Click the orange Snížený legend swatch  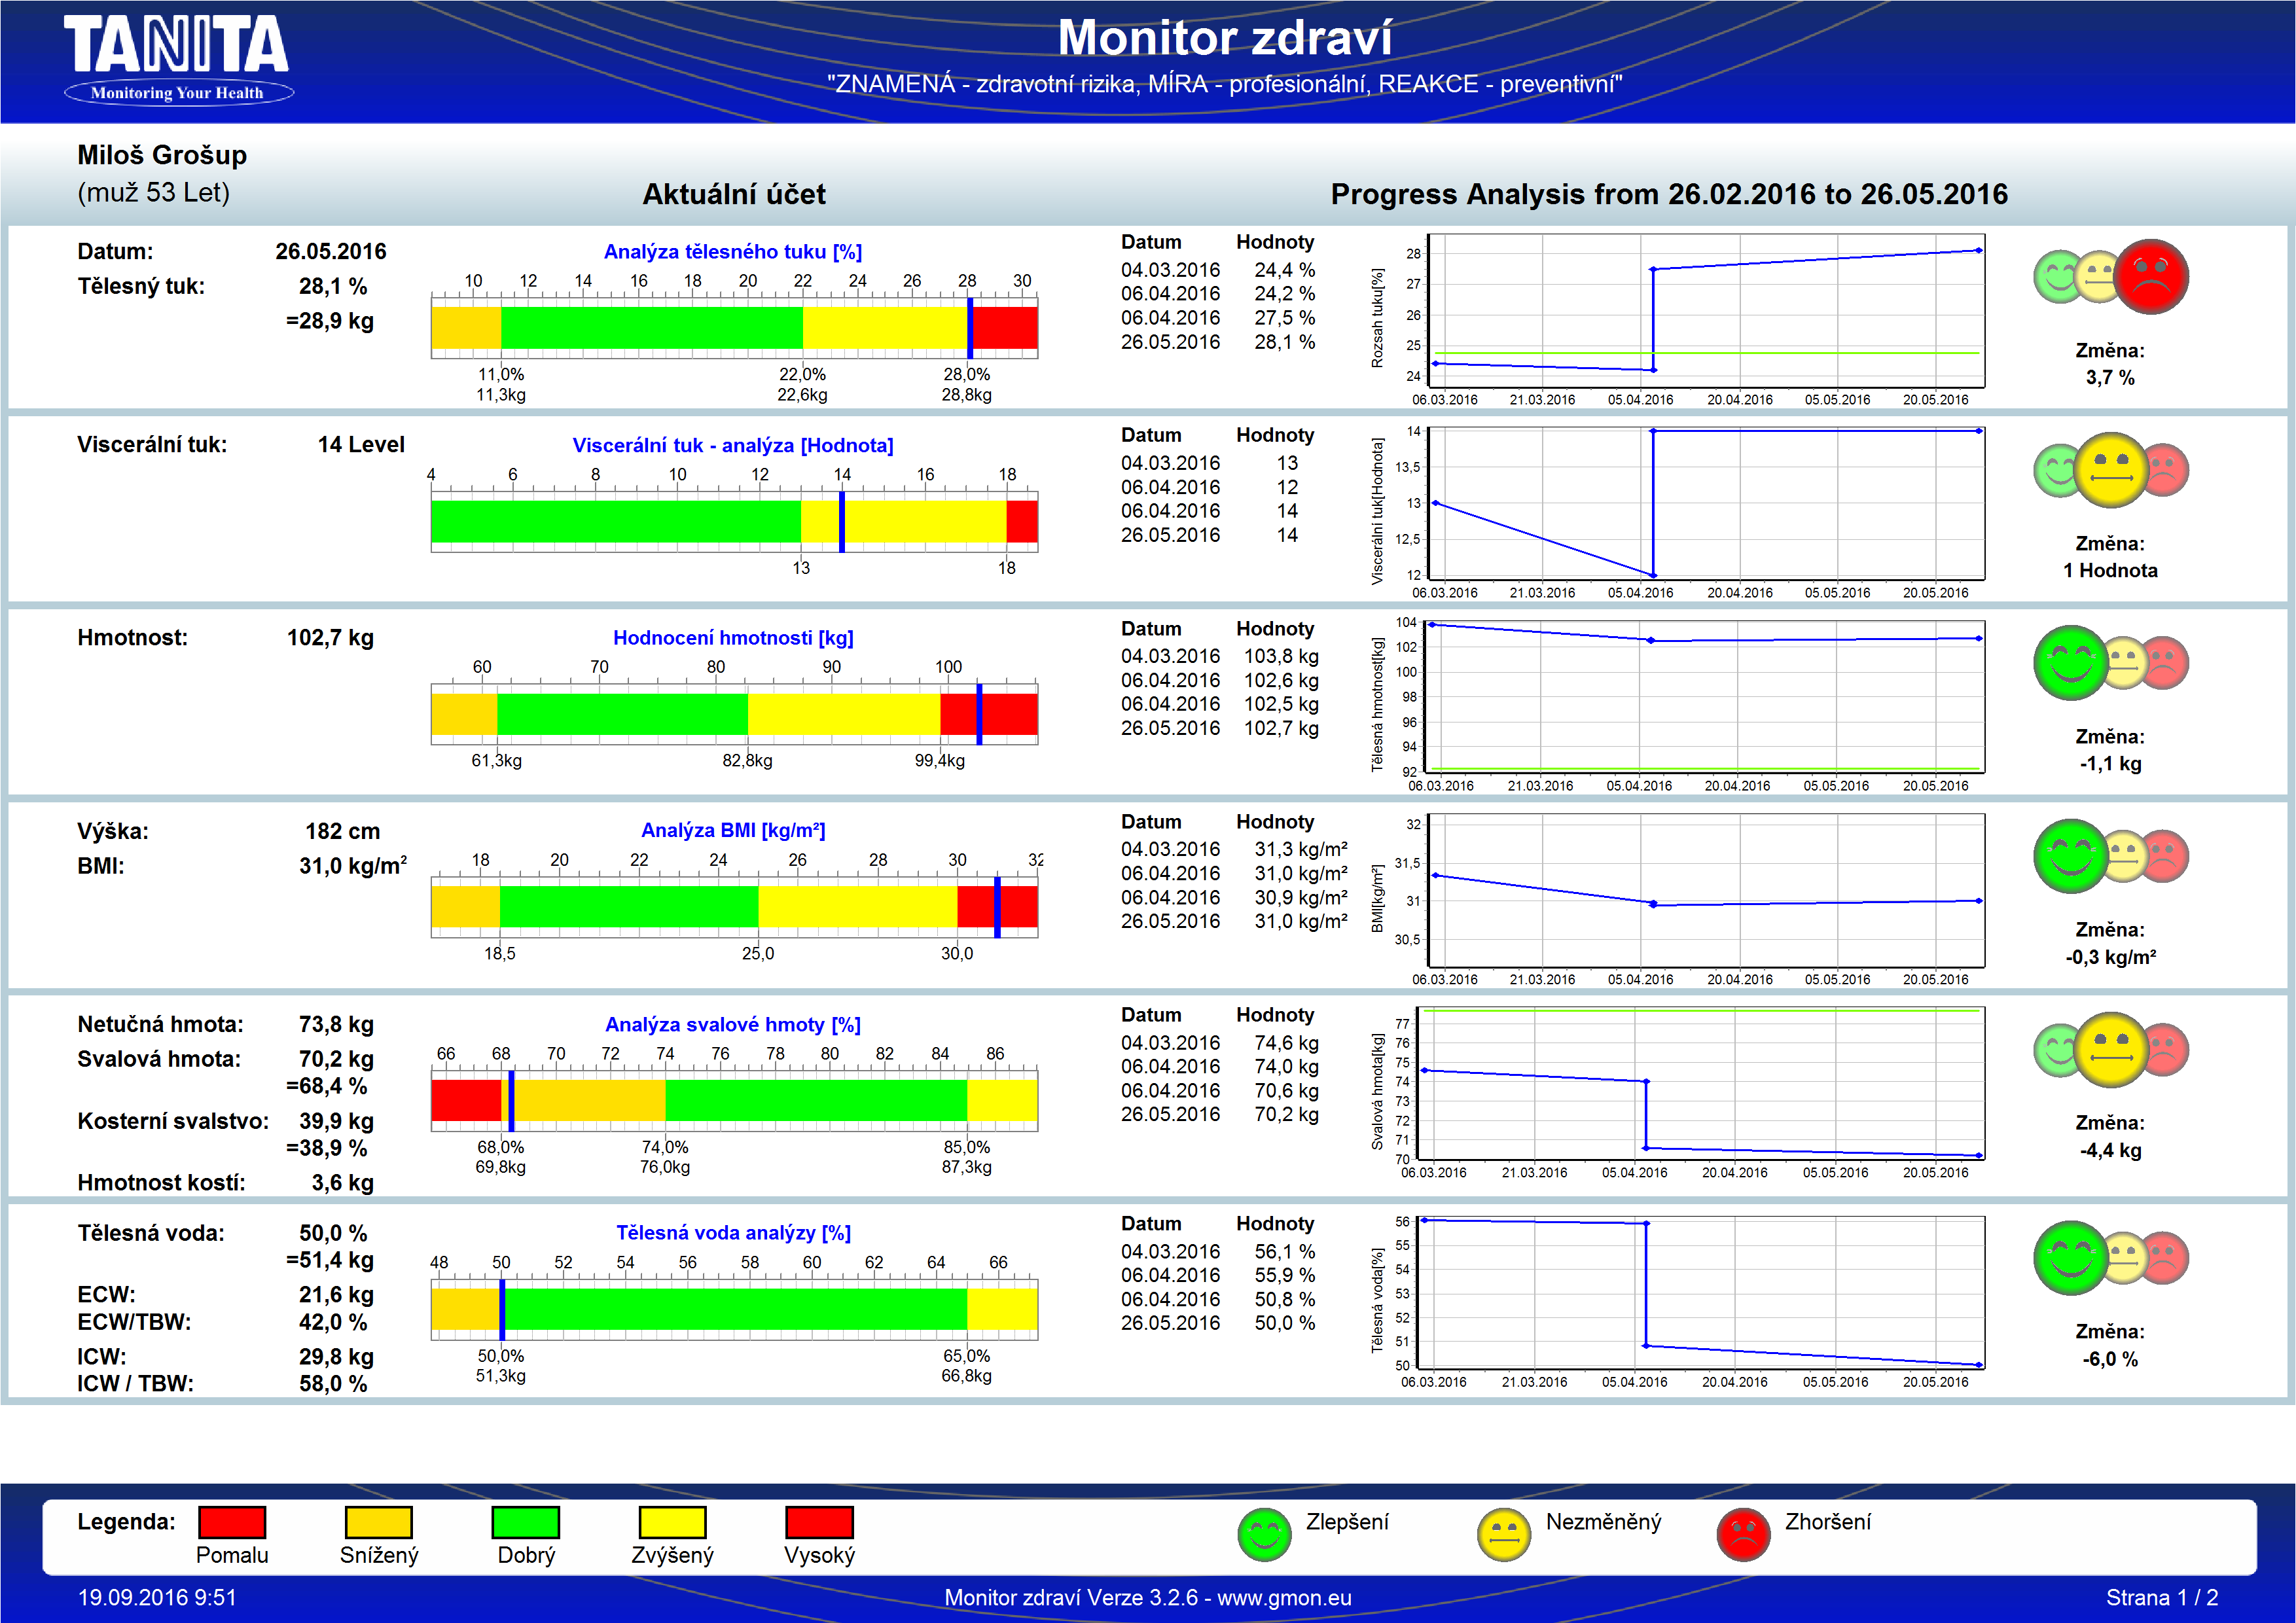coord(379,1522)
